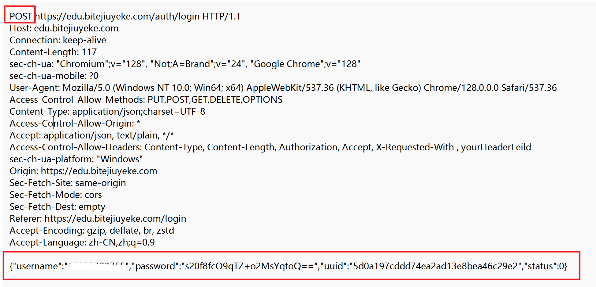Screen dimensions: 596x287
Task: Click the Access-Control-Allow-Origin line
Action: pos(75,123)
